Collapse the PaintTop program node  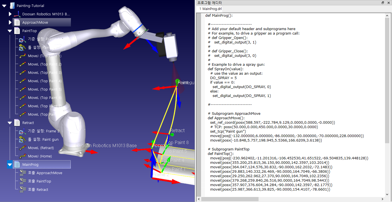tap(10, 31)
